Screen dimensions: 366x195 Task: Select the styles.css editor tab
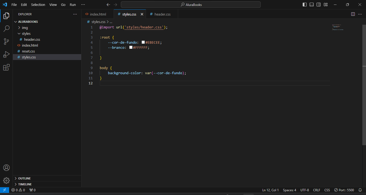(129, 14)
